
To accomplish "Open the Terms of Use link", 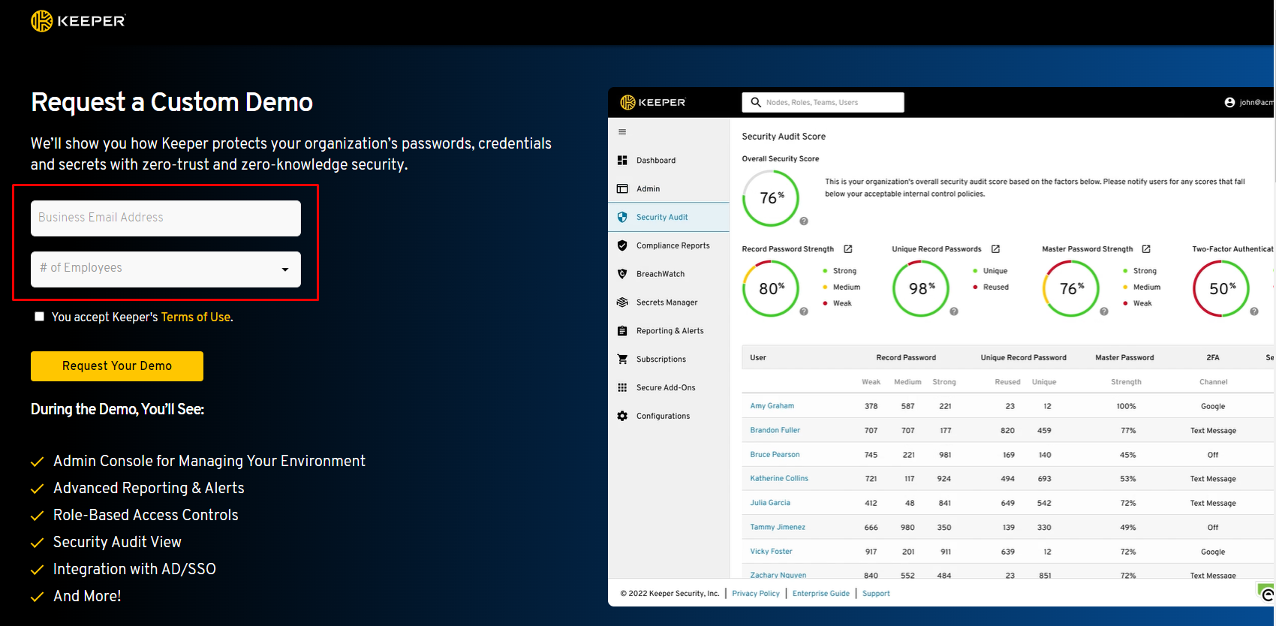I will coord(196,317).
